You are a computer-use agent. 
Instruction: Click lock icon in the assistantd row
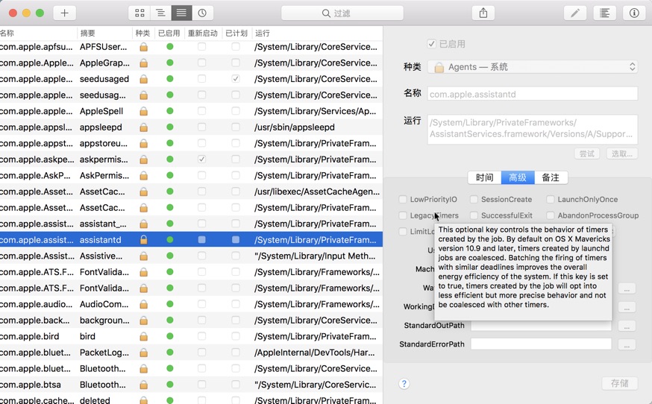click(x=143, y=240)
